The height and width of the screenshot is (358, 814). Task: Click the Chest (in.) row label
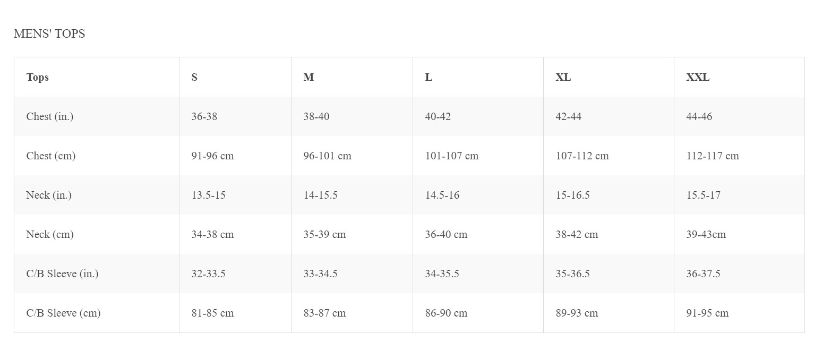(x=50, y=116)
